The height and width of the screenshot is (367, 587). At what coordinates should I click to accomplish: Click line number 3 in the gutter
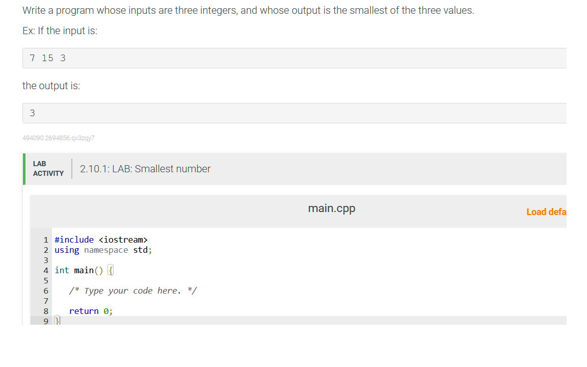coord(46,260)
